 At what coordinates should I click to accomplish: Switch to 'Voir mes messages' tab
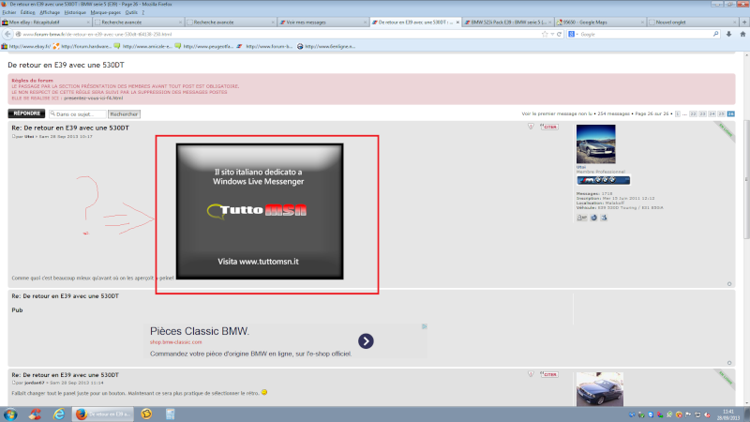point(322,22)
